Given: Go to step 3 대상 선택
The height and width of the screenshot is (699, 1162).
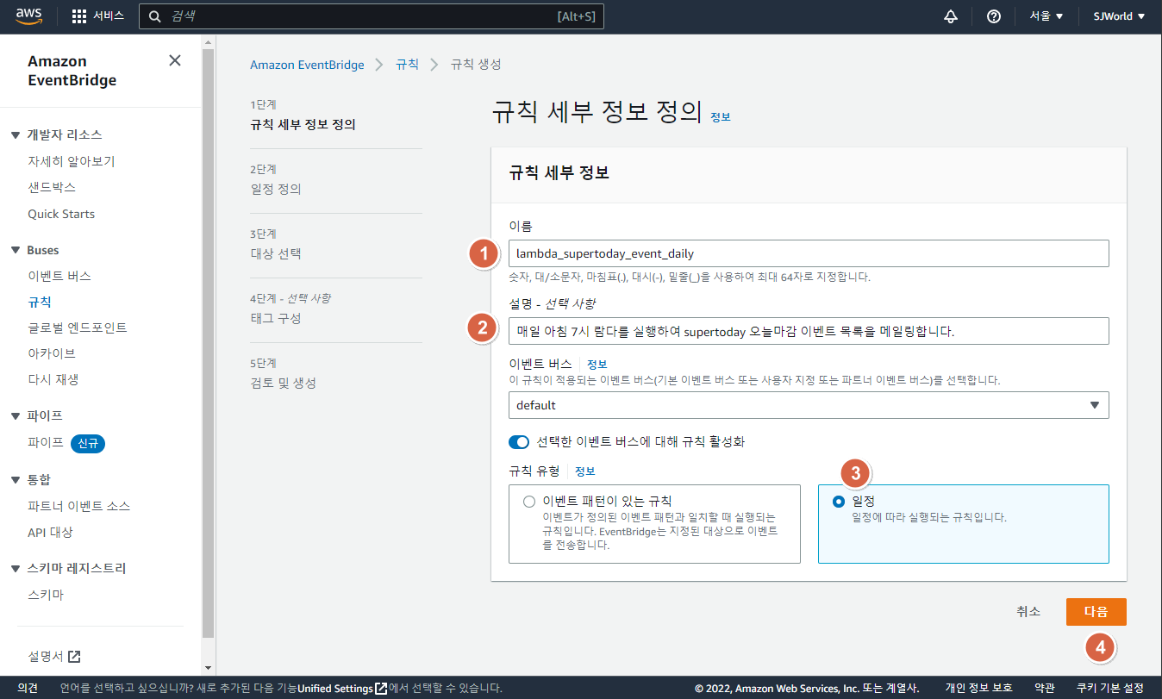Looking at the screenshot, I should [x=276, y=253].
